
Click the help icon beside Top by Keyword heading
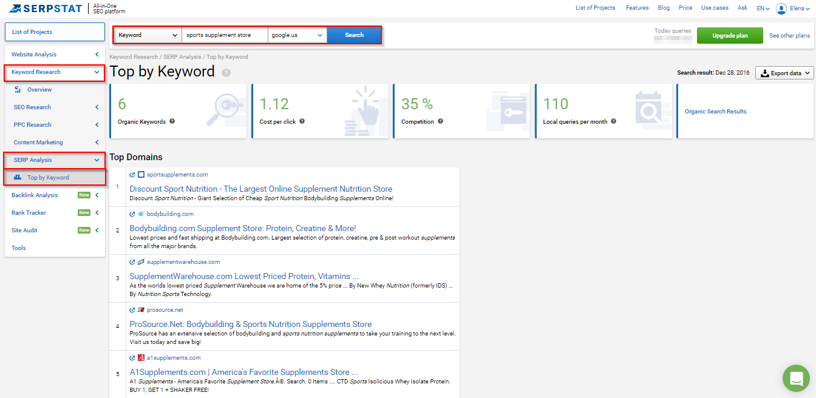(226, 73)
